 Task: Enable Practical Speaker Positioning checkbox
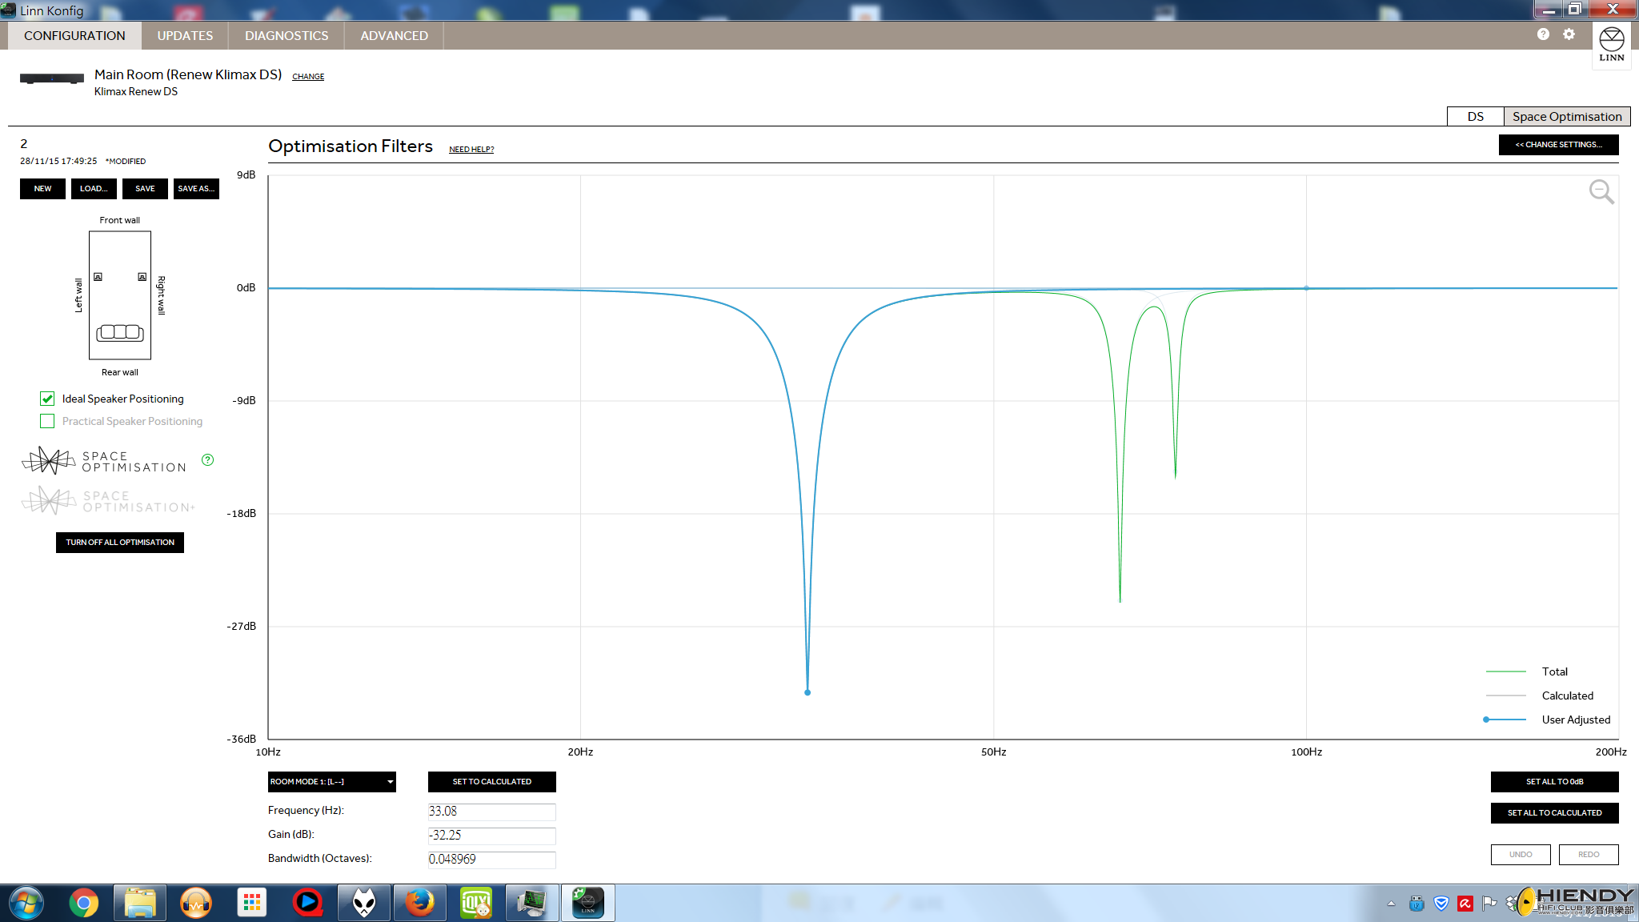click(x=47, y=421)
